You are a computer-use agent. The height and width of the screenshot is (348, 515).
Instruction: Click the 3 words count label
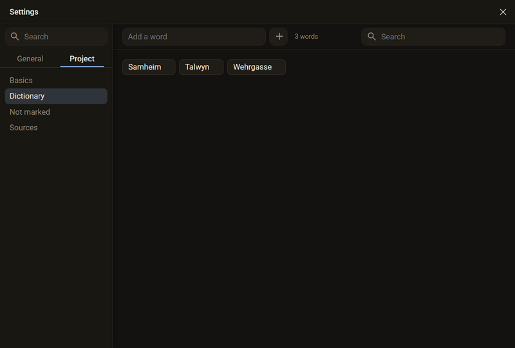coord(306,37)
